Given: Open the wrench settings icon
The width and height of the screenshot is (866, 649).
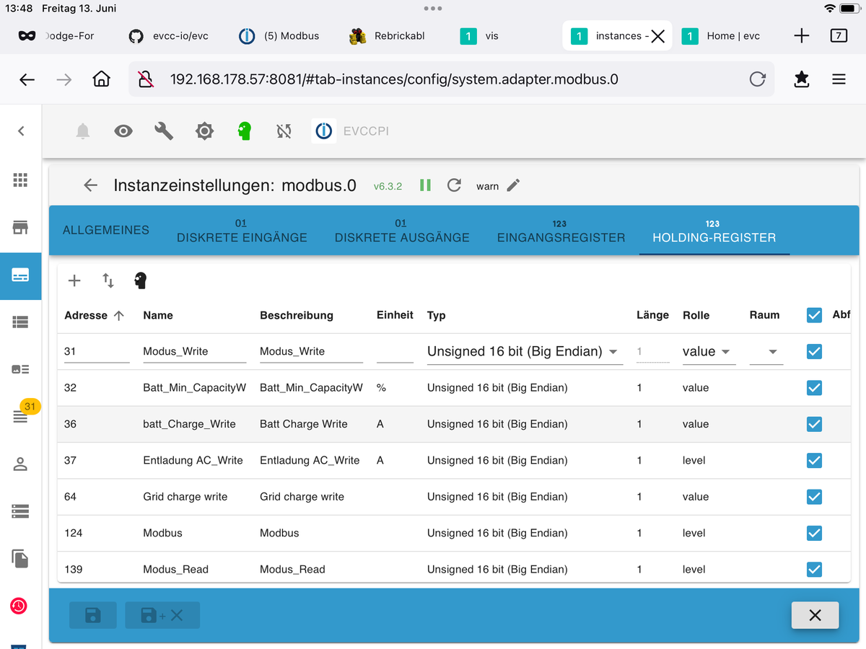Looking at the screenshot, I should tap(164, 131).
